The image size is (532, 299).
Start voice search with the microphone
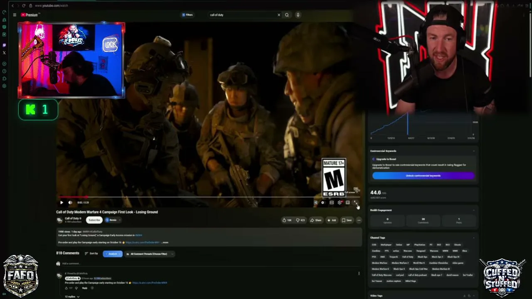point(298,15)
